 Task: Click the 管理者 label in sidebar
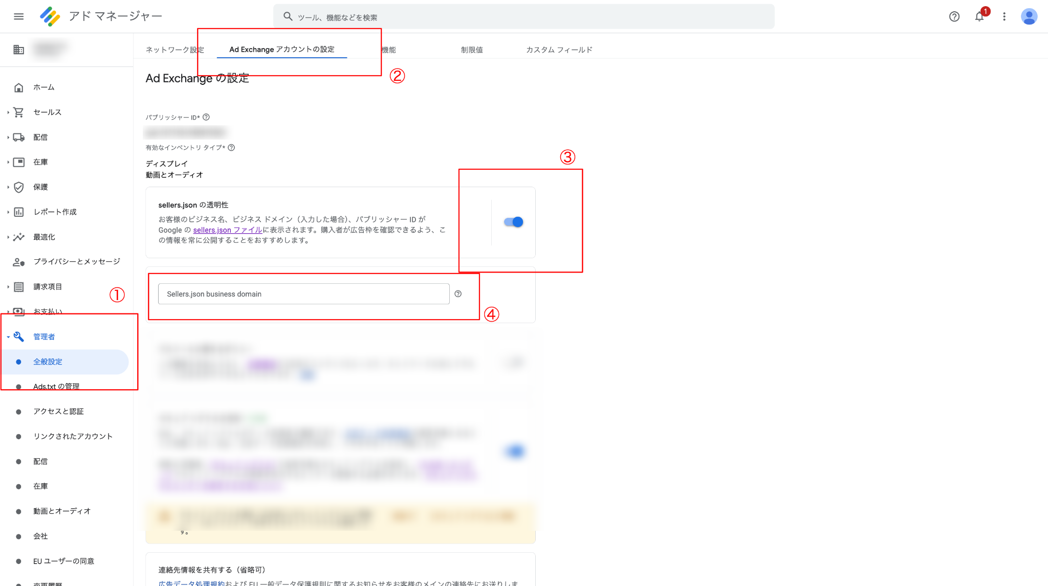coord(44,336)
